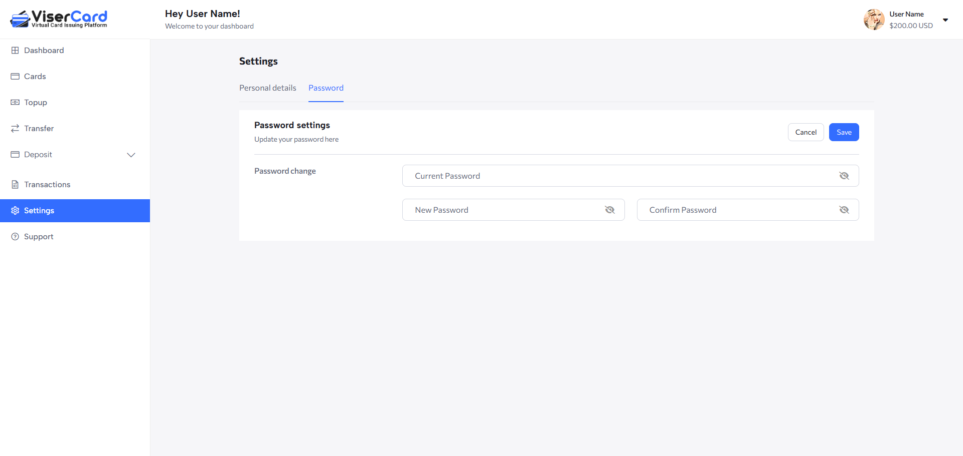Show the New Password text
The width and height of the screenshot is (963, 456).
(610, 210)
